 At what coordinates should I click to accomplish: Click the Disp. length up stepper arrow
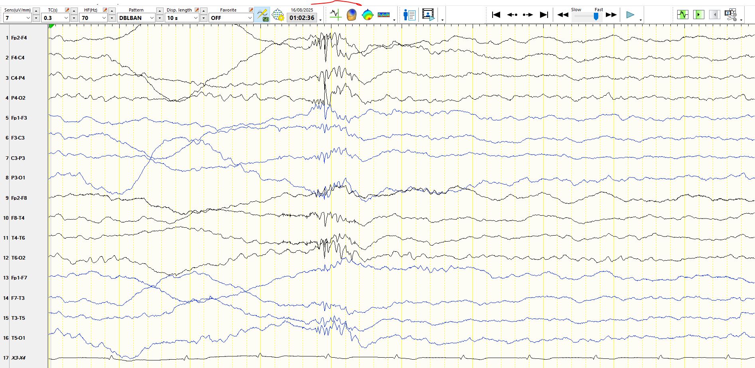pyautogui.click(x=203, y=11)
